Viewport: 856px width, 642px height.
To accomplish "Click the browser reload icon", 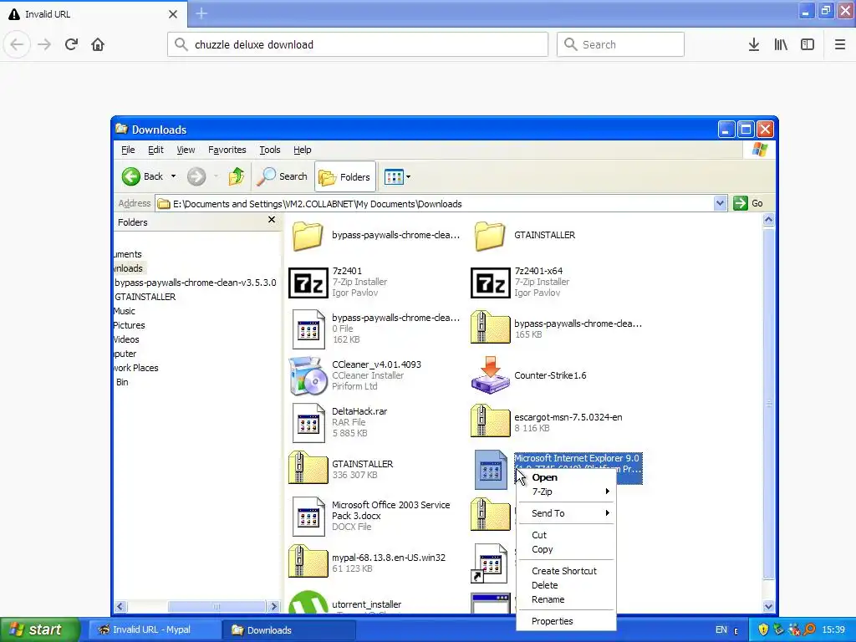I will pos(71,44).
